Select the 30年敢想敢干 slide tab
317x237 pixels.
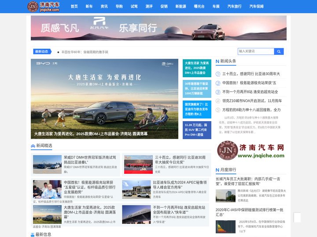point(197,89)
